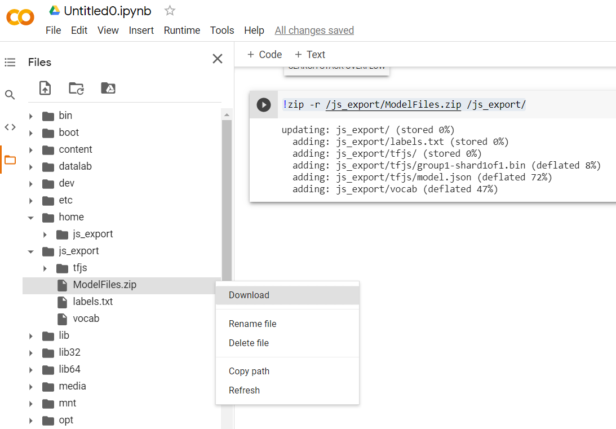Click the Upload to session storage icon

point(45,88)
